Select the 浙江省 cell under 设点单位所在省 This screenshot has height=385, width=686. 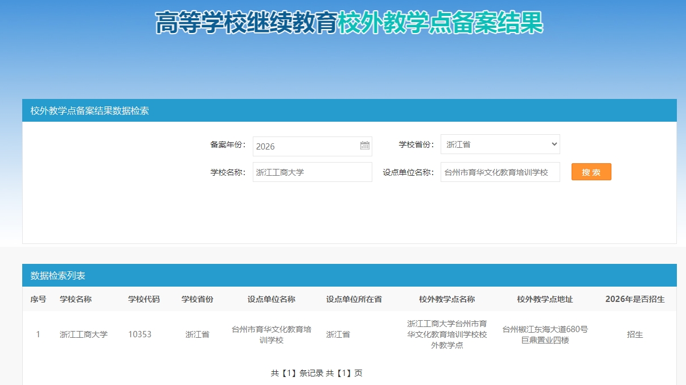pos(338,334)
